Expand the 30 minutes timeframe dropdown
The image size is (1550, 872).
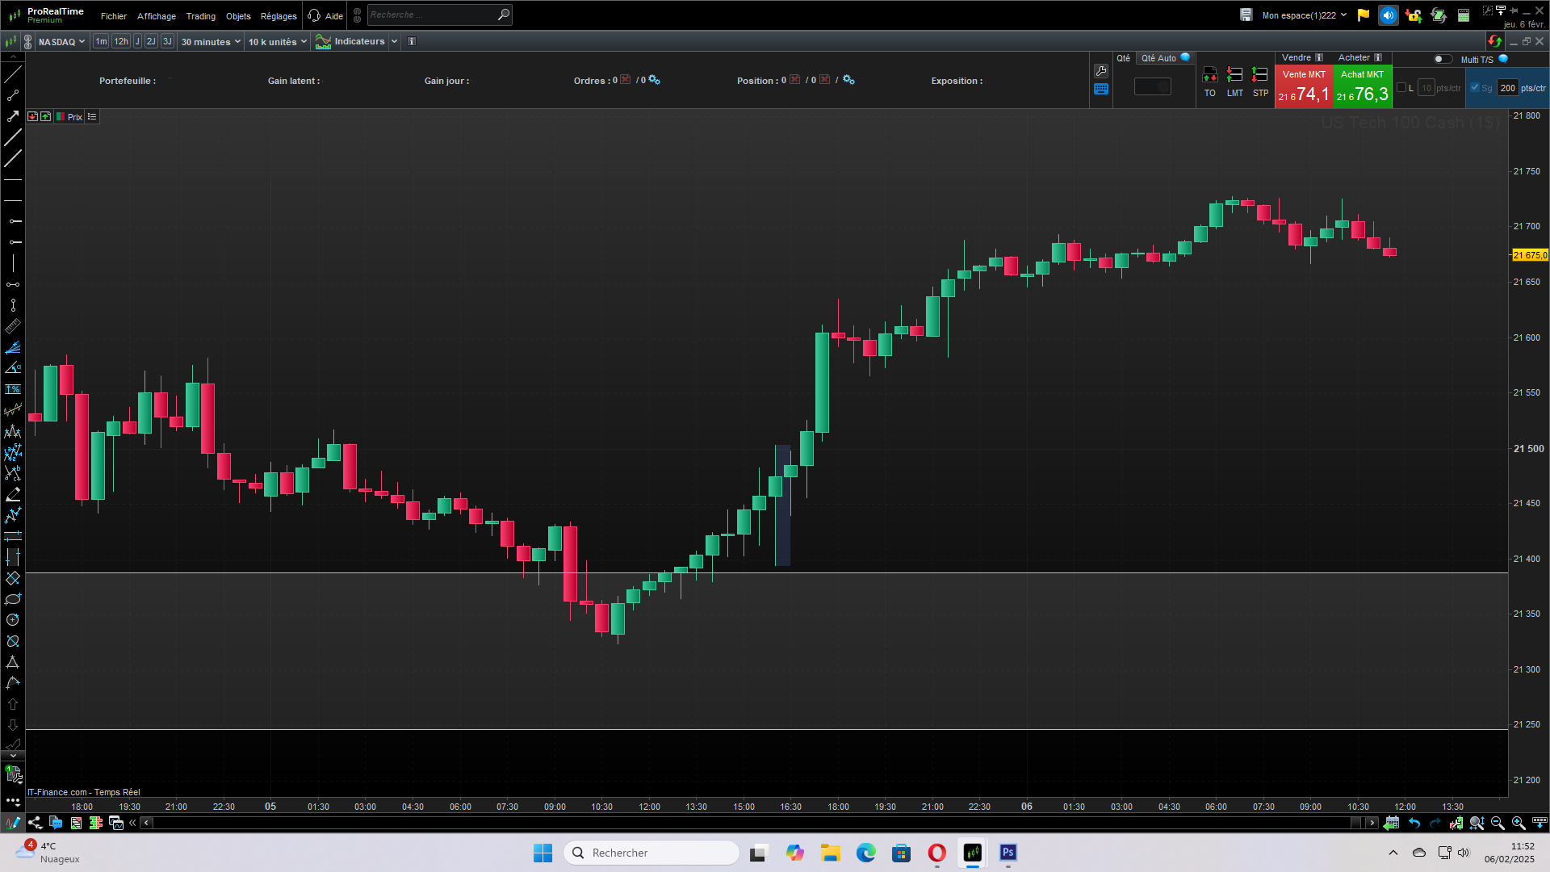(x=210, y=42)
